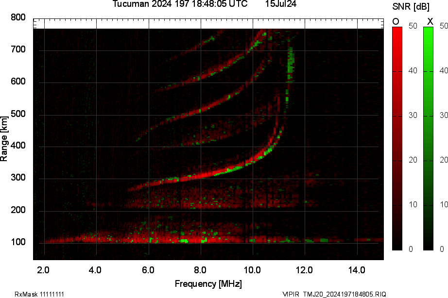Click the 50 tick beside red color bar
The width and height of the screenshot is (448, 298).
pos(413,26)
